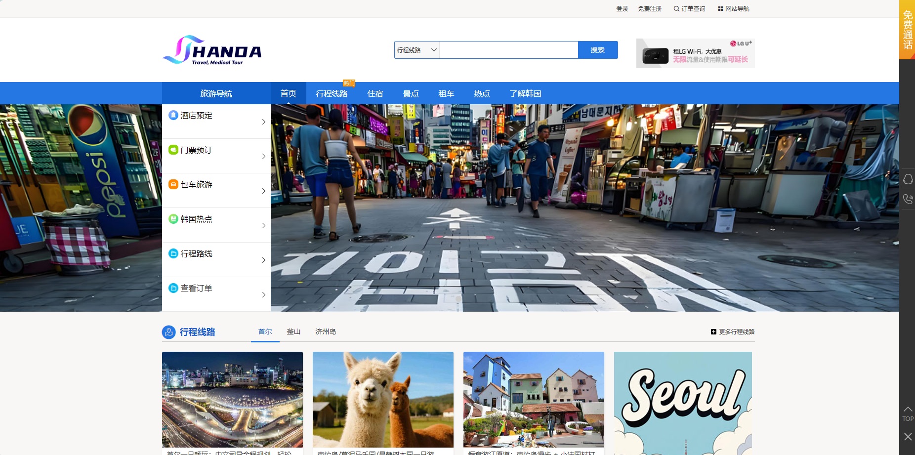Click the Handa Travel logo
Viewport: 915px width, 455px height.
click(x=212, y=50)
